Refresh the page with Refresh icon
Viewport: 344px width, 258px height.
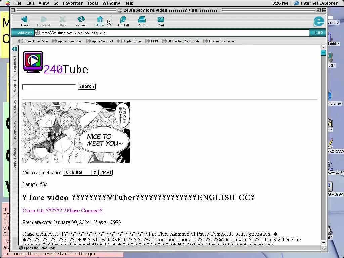pyautogui.click(x=81, y=21)
